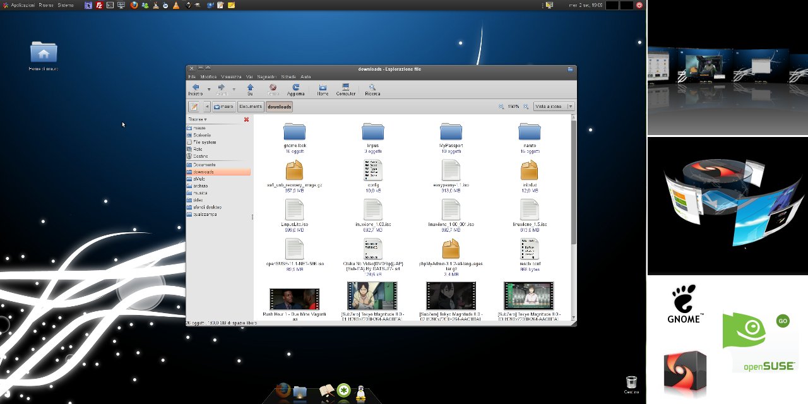808x404 pixels.
Task: Close the sidebar with the red X
Action: (x=246, y=119)
